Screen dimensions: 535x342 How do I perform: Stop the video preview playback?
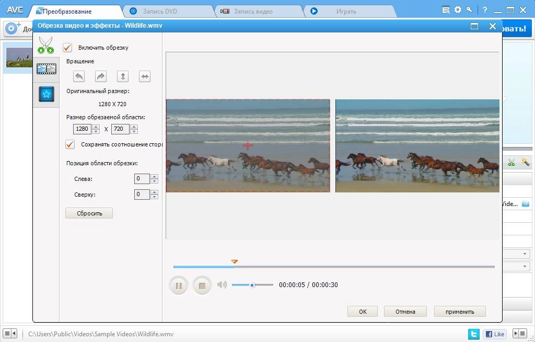pos(202,286)
